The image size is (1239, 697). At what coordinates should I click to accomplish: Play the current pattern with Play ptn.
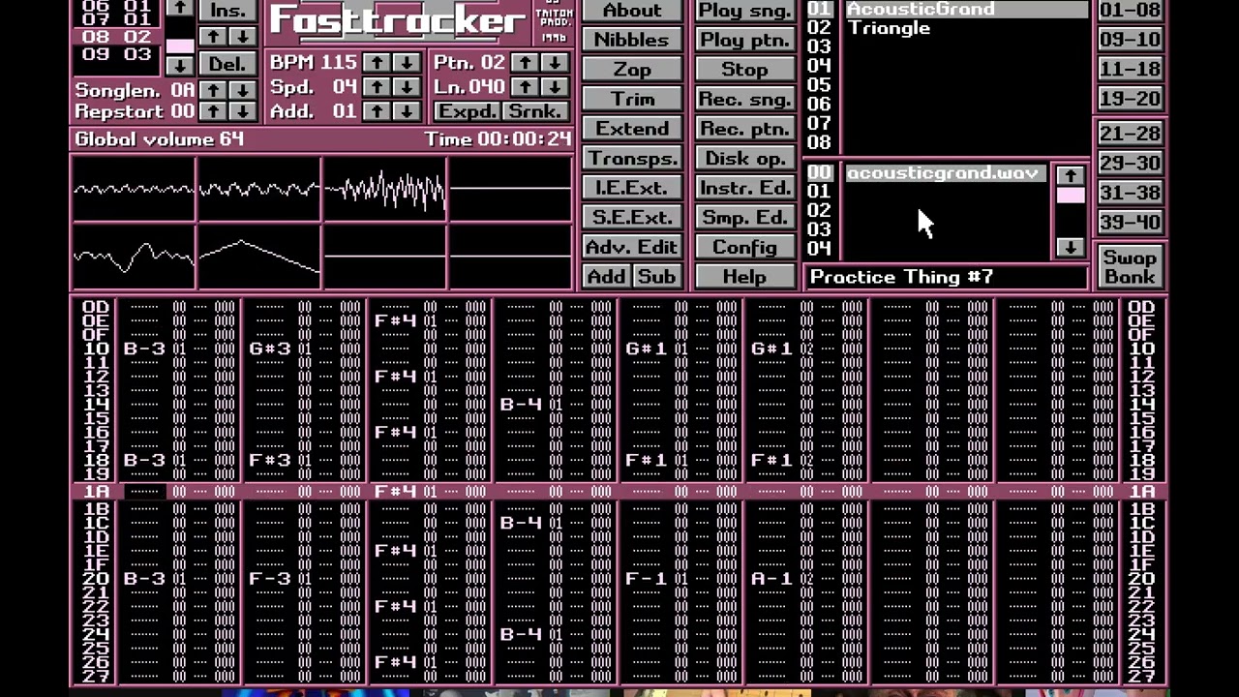click(x=744, y=40)
